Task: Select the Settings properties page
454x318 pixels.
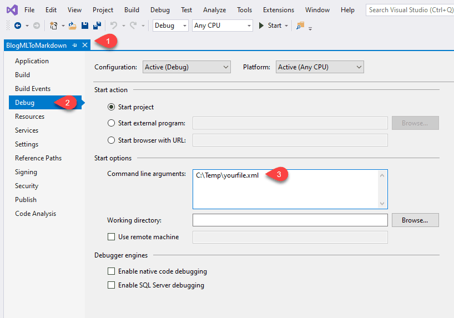Action: (x=27, y=144)
